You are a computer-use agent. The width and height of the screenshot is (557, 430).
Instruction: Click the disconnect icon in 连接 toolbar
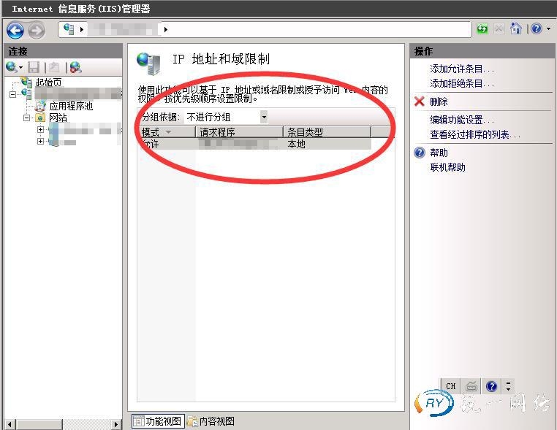click(x=75, y=67)
